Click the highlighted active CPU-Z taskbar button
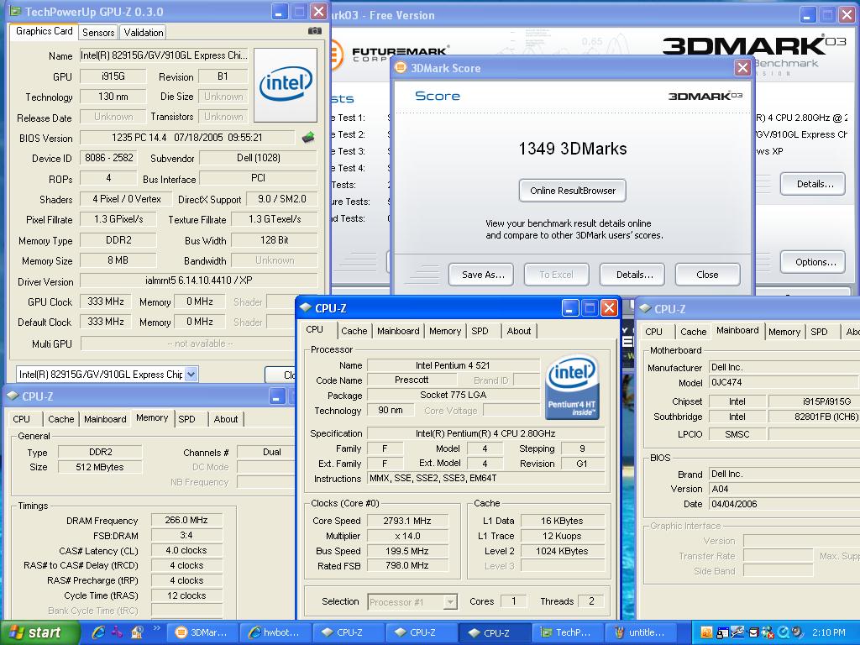Viewport: 860px width, 645px height. [x=494, y=632]
